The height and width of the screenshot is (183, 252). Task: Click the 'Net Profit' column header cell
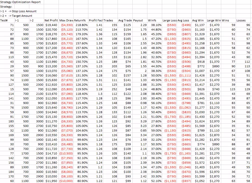pyautogui.click(x=51, y=20)
